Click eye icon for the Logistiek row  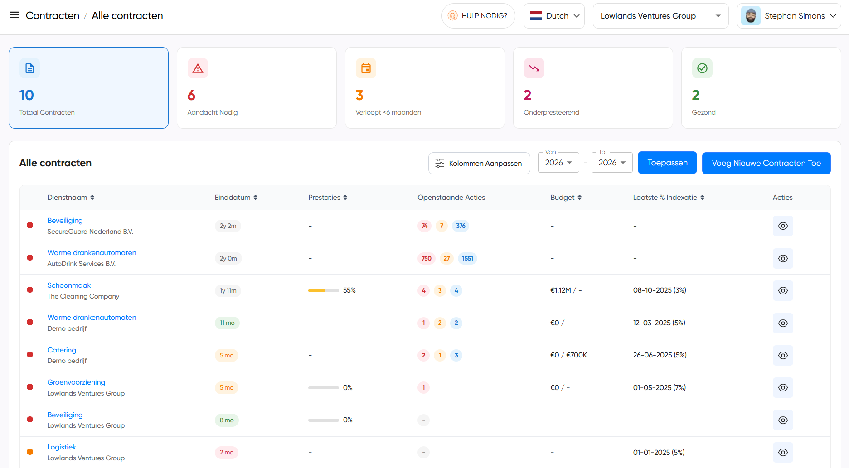(783, 453)
